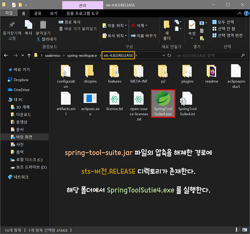Open Quick Access Toolbar customize dropdown

[x=26, y=5]
